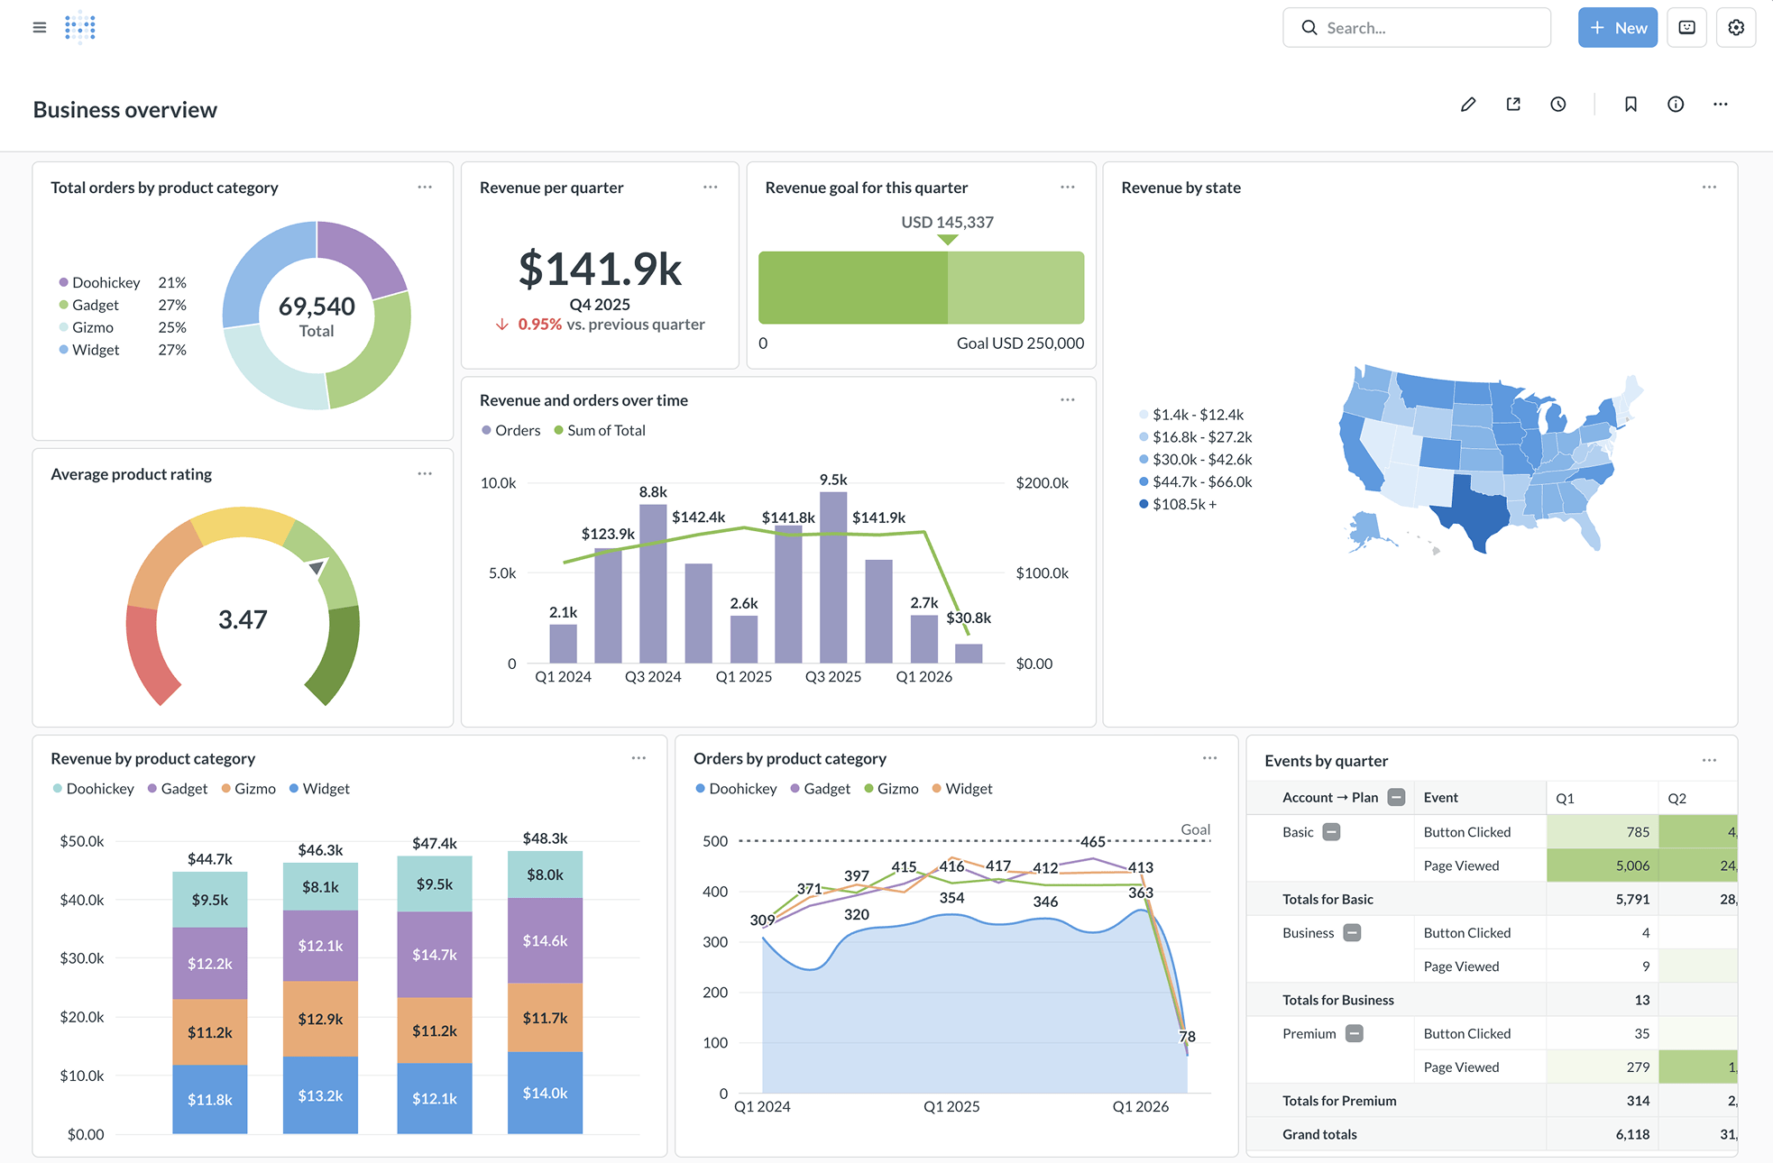This screenshot has width=1773, height=1163.
Task: Collapse the Basic plan rows
Action: 1331,831
